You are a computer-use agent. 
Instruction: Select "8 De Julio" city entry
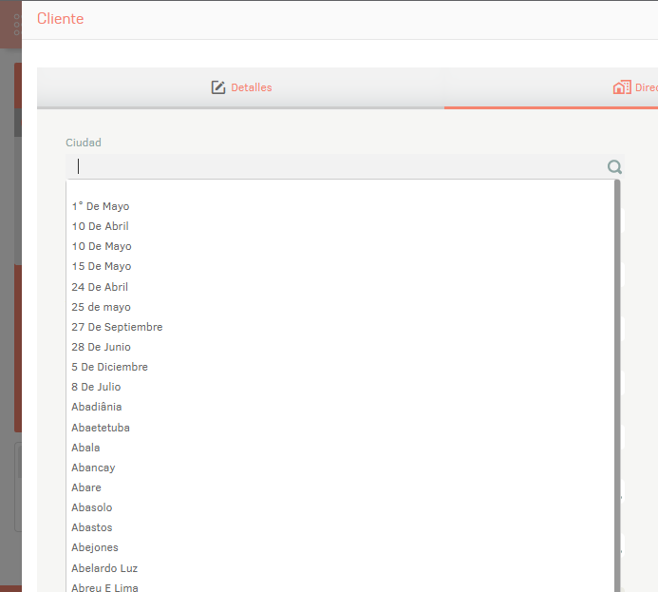[340, 387]
